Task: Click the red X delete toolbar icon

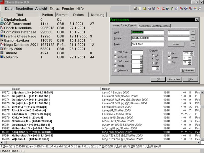Action: coord(158,8)
